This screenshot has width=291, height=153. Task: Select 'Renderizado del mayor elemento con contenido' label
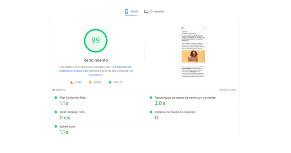coord(185,98)
